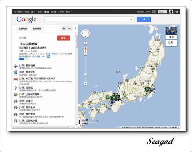Click the blue airplane marker near Tokyo

(x=153, y=88)
